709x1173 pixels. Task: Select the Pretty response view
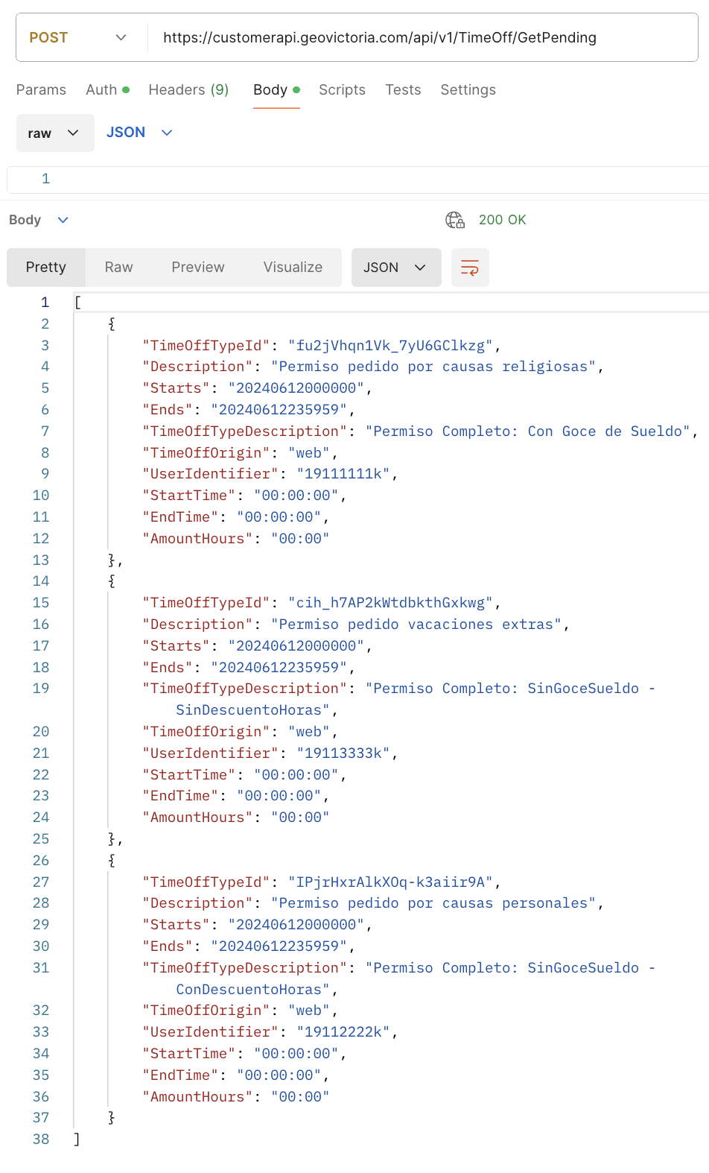pyautogui.click(x=46, y=268)
